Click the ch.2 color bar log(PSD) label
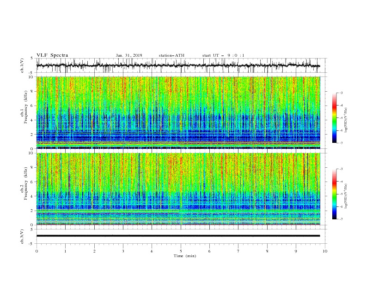Image resolution: width=366 pixels, height=282 pixels. pyautogui.click(x=346, y=196)
